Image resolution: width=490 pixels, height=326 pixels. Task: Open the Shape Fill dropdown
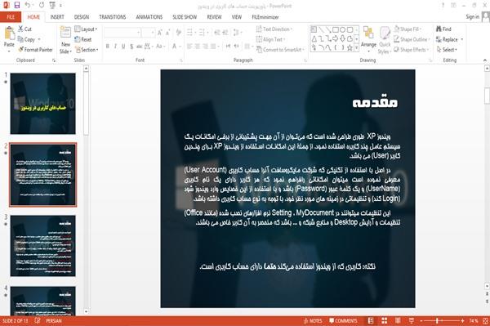[x=408, y=29]
